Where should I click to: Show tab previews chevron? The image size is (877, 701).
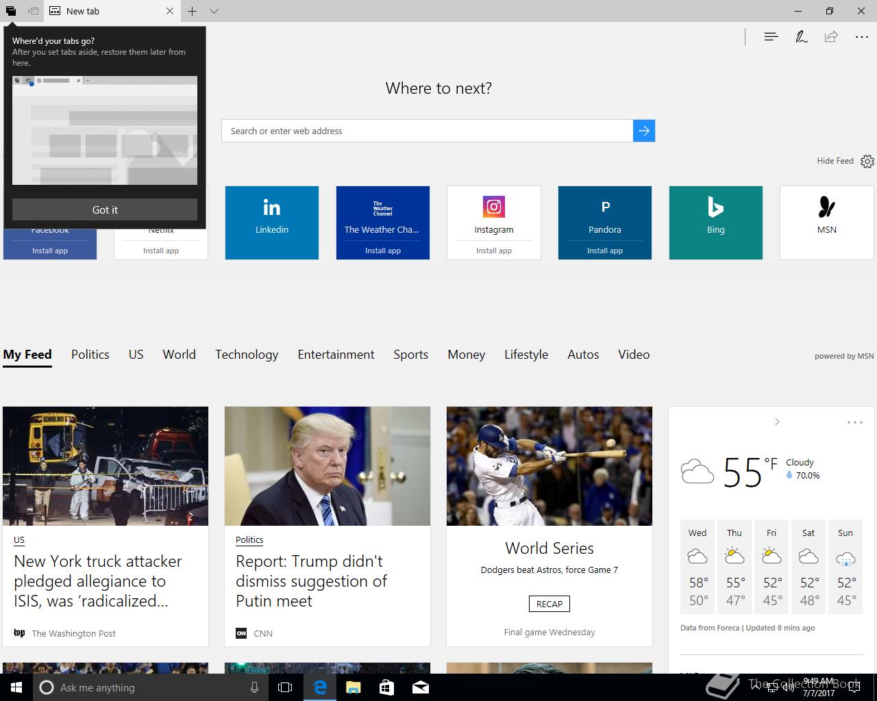pyautogui.click(x=214, y=11)
